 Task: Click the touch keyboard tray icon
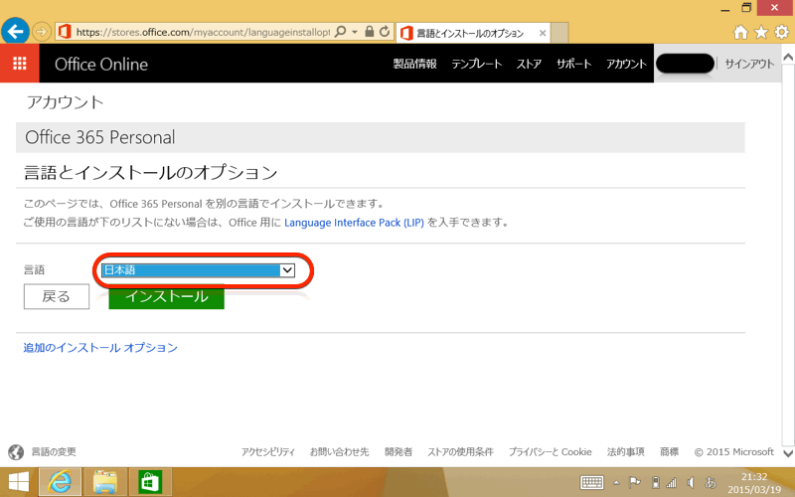click(591, 482)
